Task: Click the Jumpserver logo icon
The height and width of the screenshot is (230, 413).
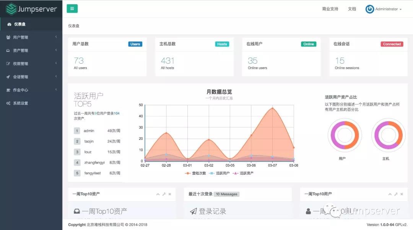Action: coord(11,9)
